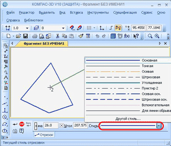
Task: Expand the layer number dropdown
Action: 63,28
